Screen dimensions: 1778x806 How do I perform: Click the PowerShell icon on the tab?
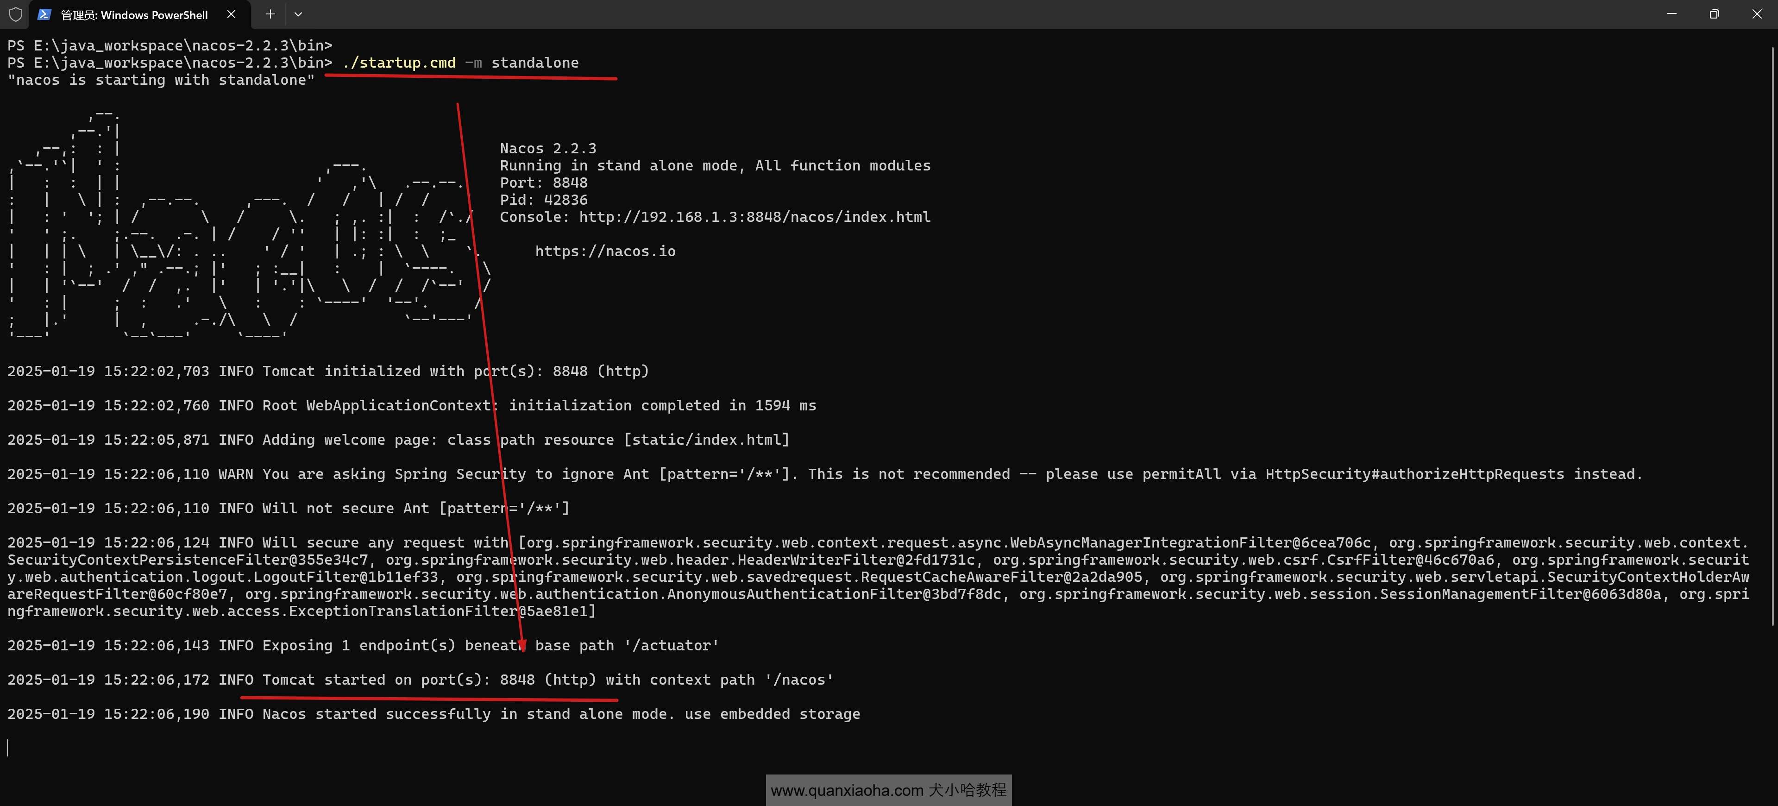tap(44, 14)
